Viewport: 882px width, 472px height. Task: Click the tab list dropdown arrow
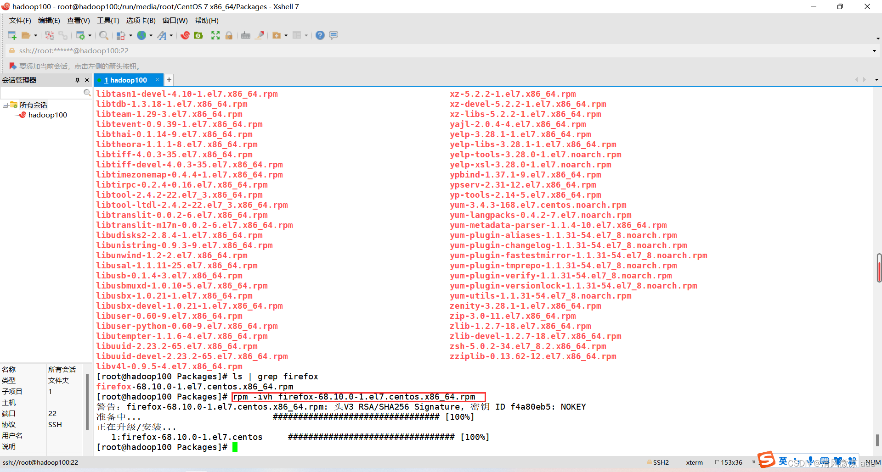tap(876, 80)
